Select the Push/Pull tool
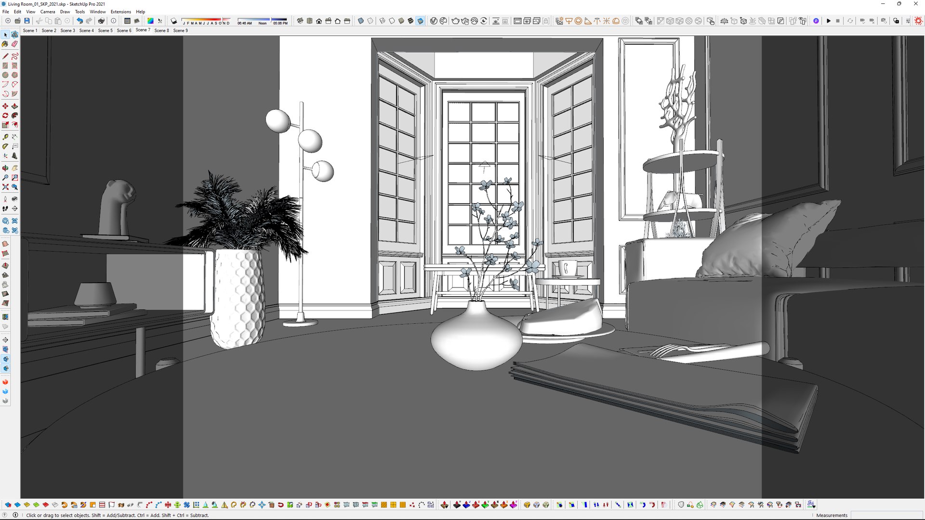Viewport: 925px width, 520px height. tap(14, 106)
